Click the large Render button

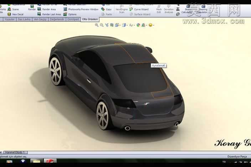(x=32, y=8)
